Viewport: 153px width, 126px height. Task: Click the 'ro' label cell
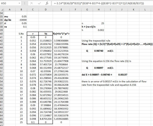point(10,27)
